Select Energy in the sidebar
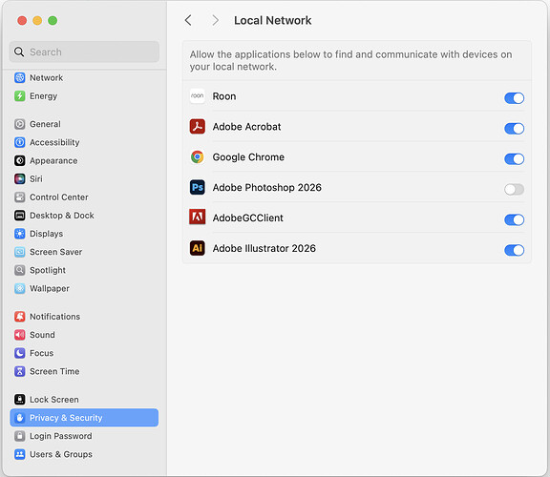550x477 pixels. [84, 95]
